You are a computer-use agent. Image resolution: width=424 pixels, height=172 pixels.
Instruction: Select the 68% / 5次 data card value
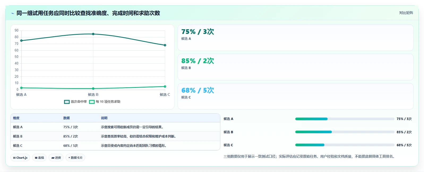(198, 90)
